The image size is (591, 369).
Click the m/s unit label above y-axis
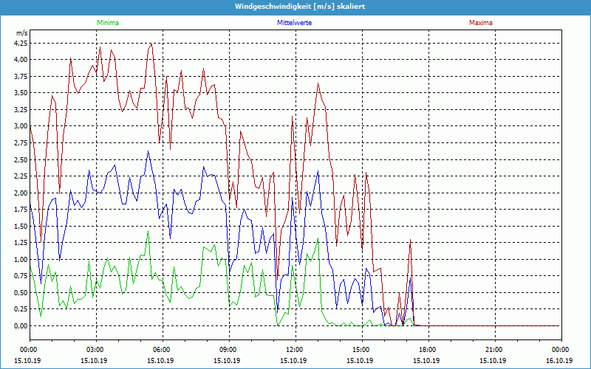[21, 33]
